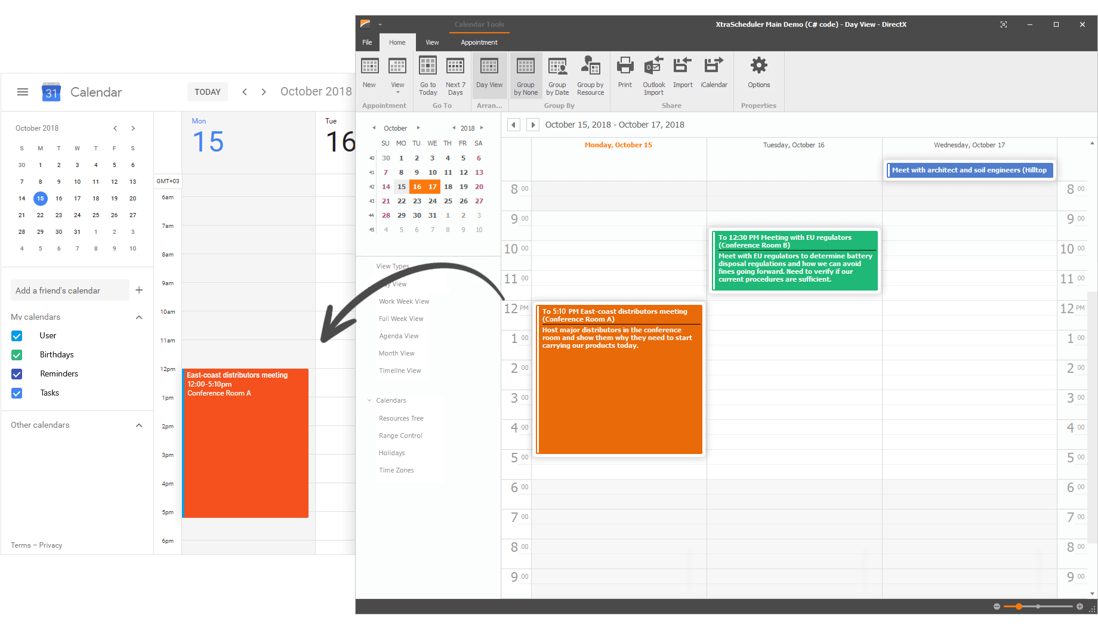The image size is (1098, 630).
Task: Open Holidays in the scheduler sidebar
Action: tap(391, 453)
